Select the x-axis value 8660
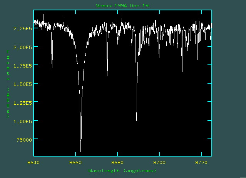The width and height of the screenshot is (246, 178). coord(75,163)
